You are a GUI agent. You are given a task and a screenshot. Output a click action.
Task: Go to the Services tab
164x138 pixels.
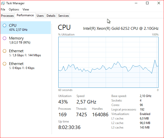(64, 16)
